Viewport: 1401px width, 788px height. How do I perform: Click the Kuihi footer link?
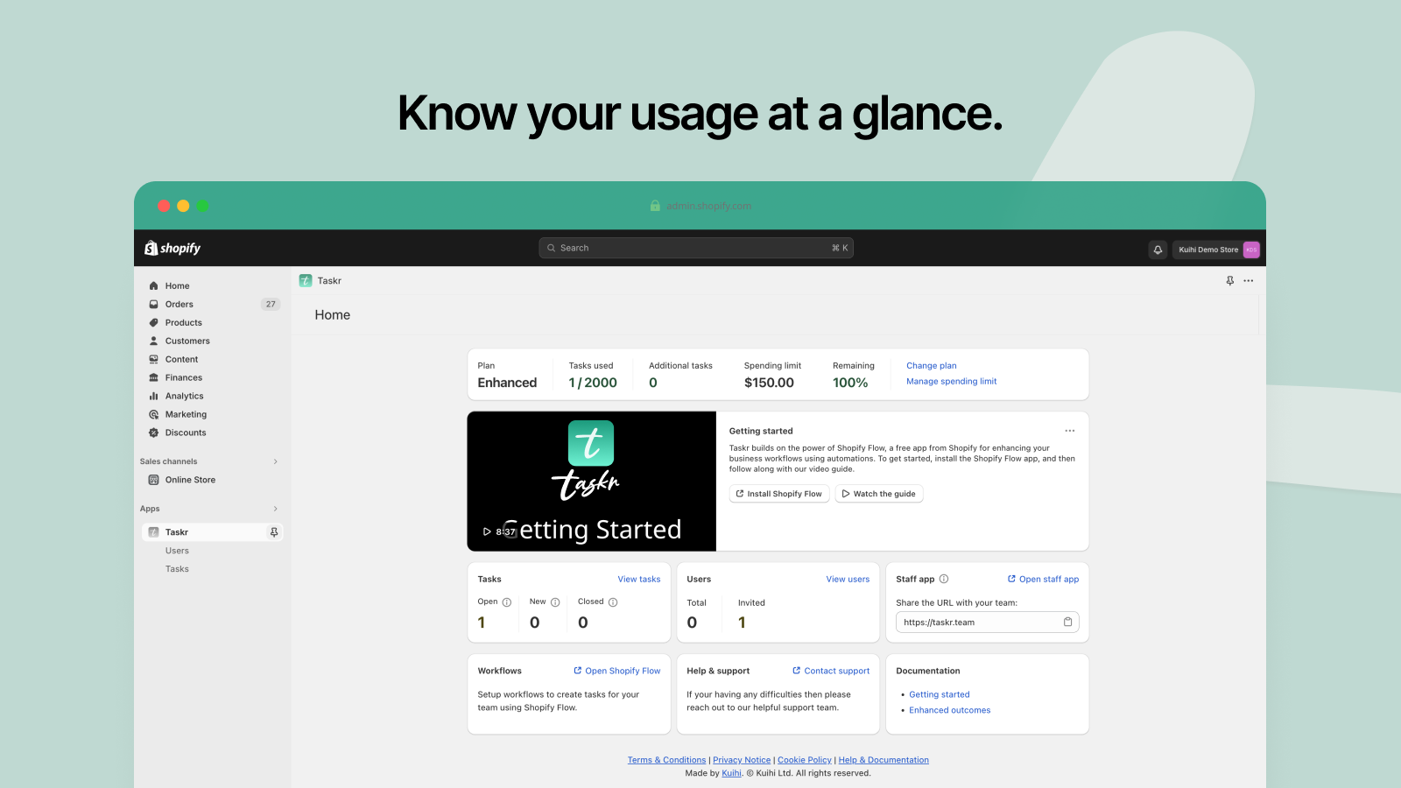731,774
